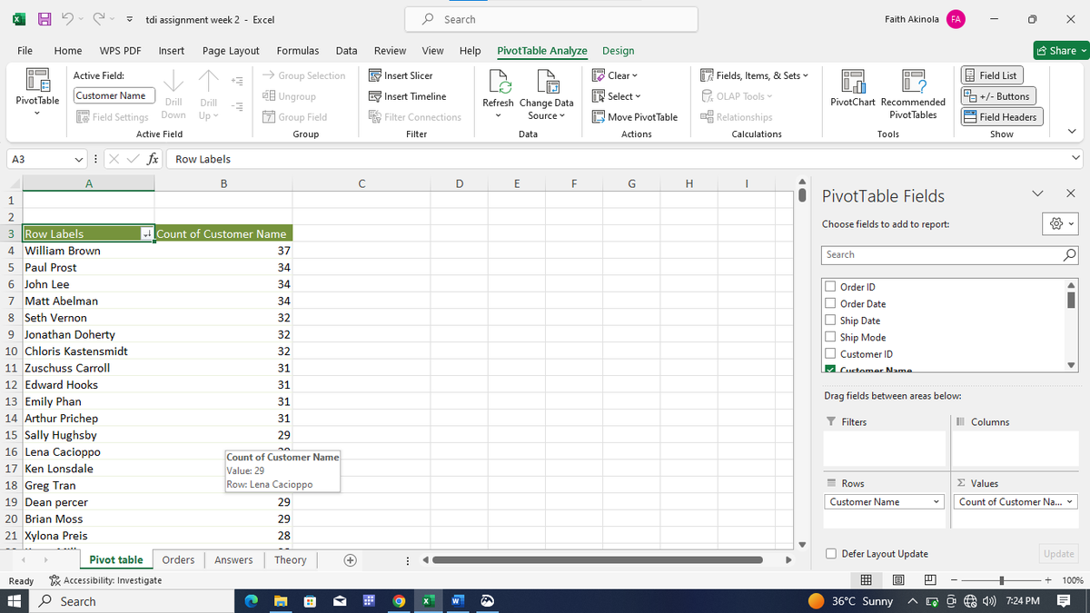Expand the Clear dropdown
The width and height of the screenshot is (1090, 613).
tap(616, 75)
